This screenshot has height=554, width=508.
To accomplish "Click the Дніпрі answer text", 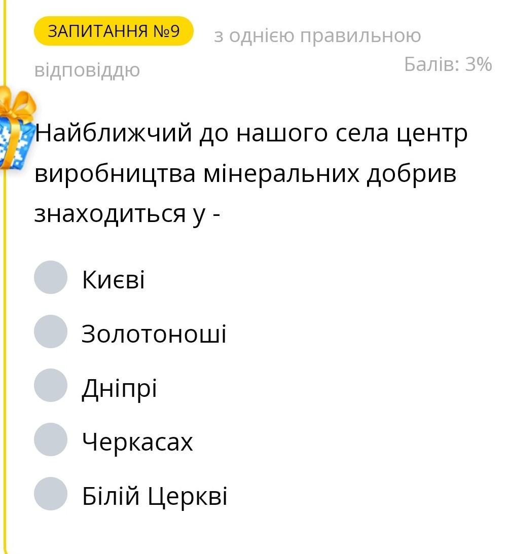I will point(120,389).
